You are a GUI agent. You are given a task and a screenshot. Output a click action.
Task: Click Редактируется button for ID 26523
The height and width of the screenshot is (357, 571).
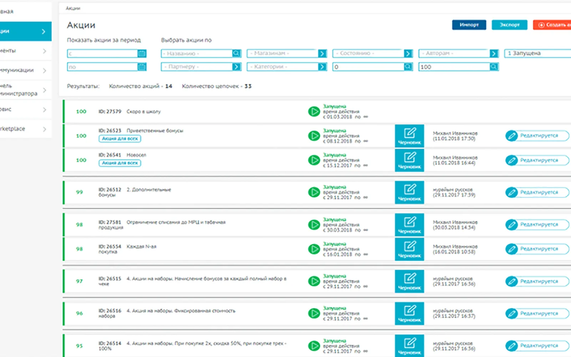537,136
